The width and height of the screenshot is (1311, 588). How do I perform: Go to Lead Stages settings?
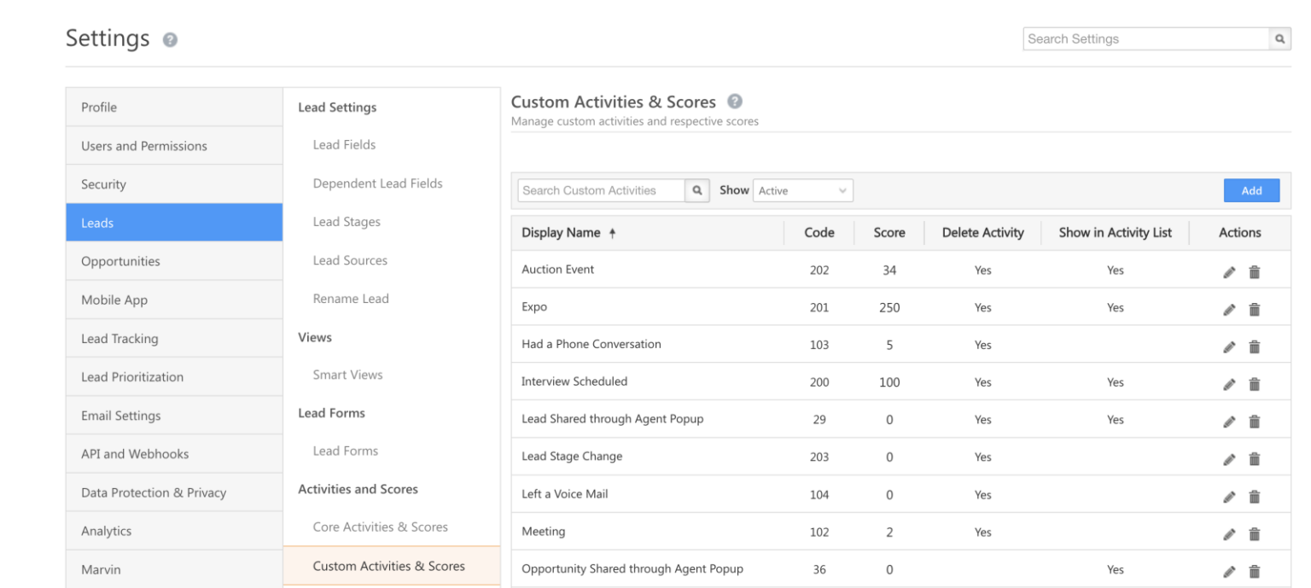[347, 222]
